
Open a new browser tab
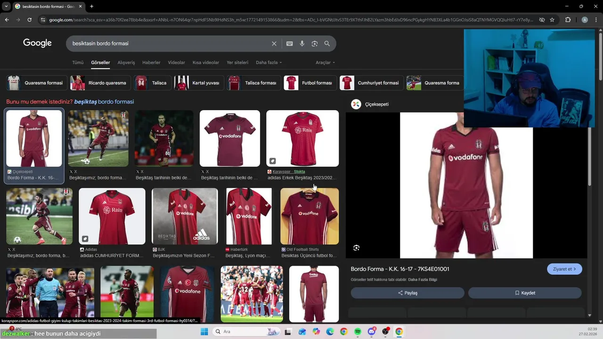coord(91,7)
